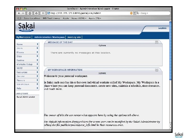Switch to the mercury site tab
The image size is (186, 139).
point(74,37)
